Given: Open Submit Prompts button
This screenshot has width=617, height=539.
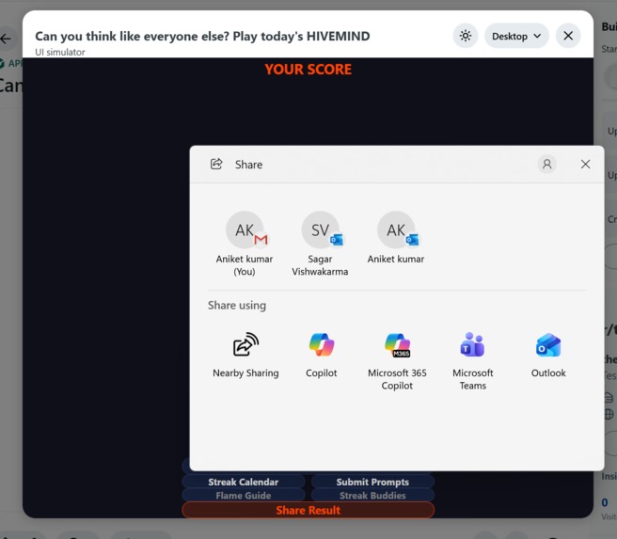Looking at the screenshot, I should click(372, 482).
